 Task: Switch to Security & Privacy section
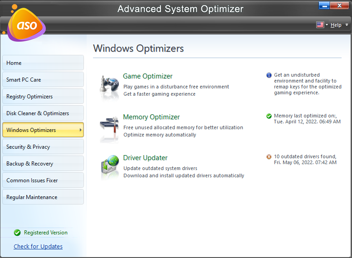point(43,147)
